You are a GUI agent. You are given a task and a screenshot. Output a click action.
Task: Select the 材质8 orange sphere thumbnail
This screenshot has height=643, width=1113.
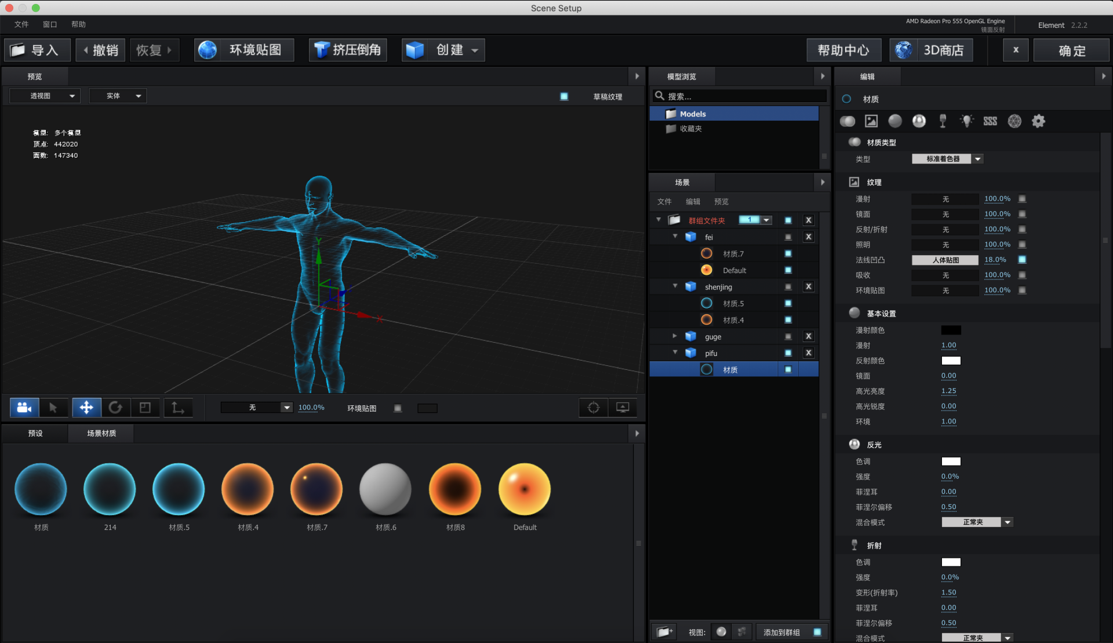pyautogui.click(x=455, y=489)
